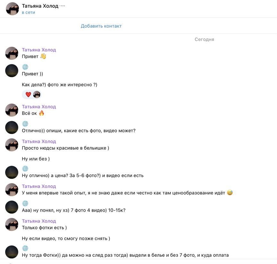Viewport: 277px width, 264px height.
Task: Click globe icon above the Отлично)) опиши message
Action: [x=25, y=124]
